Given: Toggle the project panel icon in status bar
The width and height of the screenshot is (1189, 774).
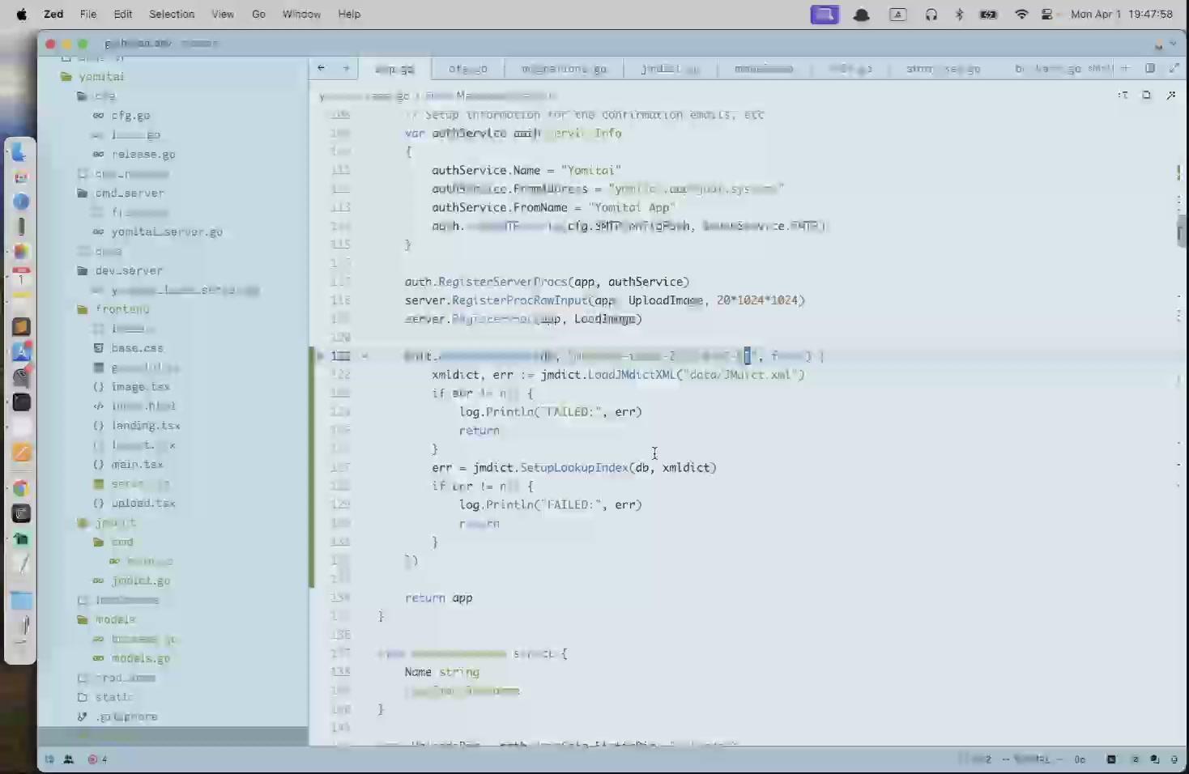Looking at the screenshot, I should pyautogui.click(x=49, y=759).
